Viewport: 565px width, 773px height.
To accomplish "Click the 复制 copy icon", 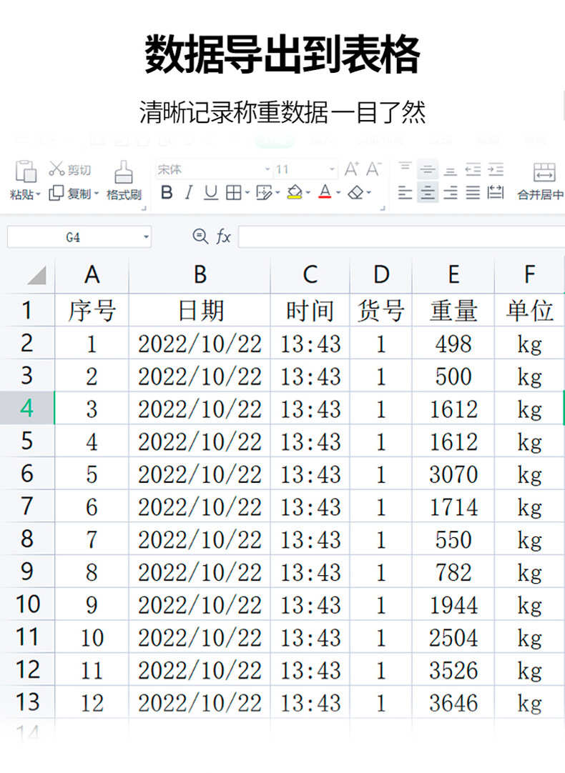I will point(56,193).
